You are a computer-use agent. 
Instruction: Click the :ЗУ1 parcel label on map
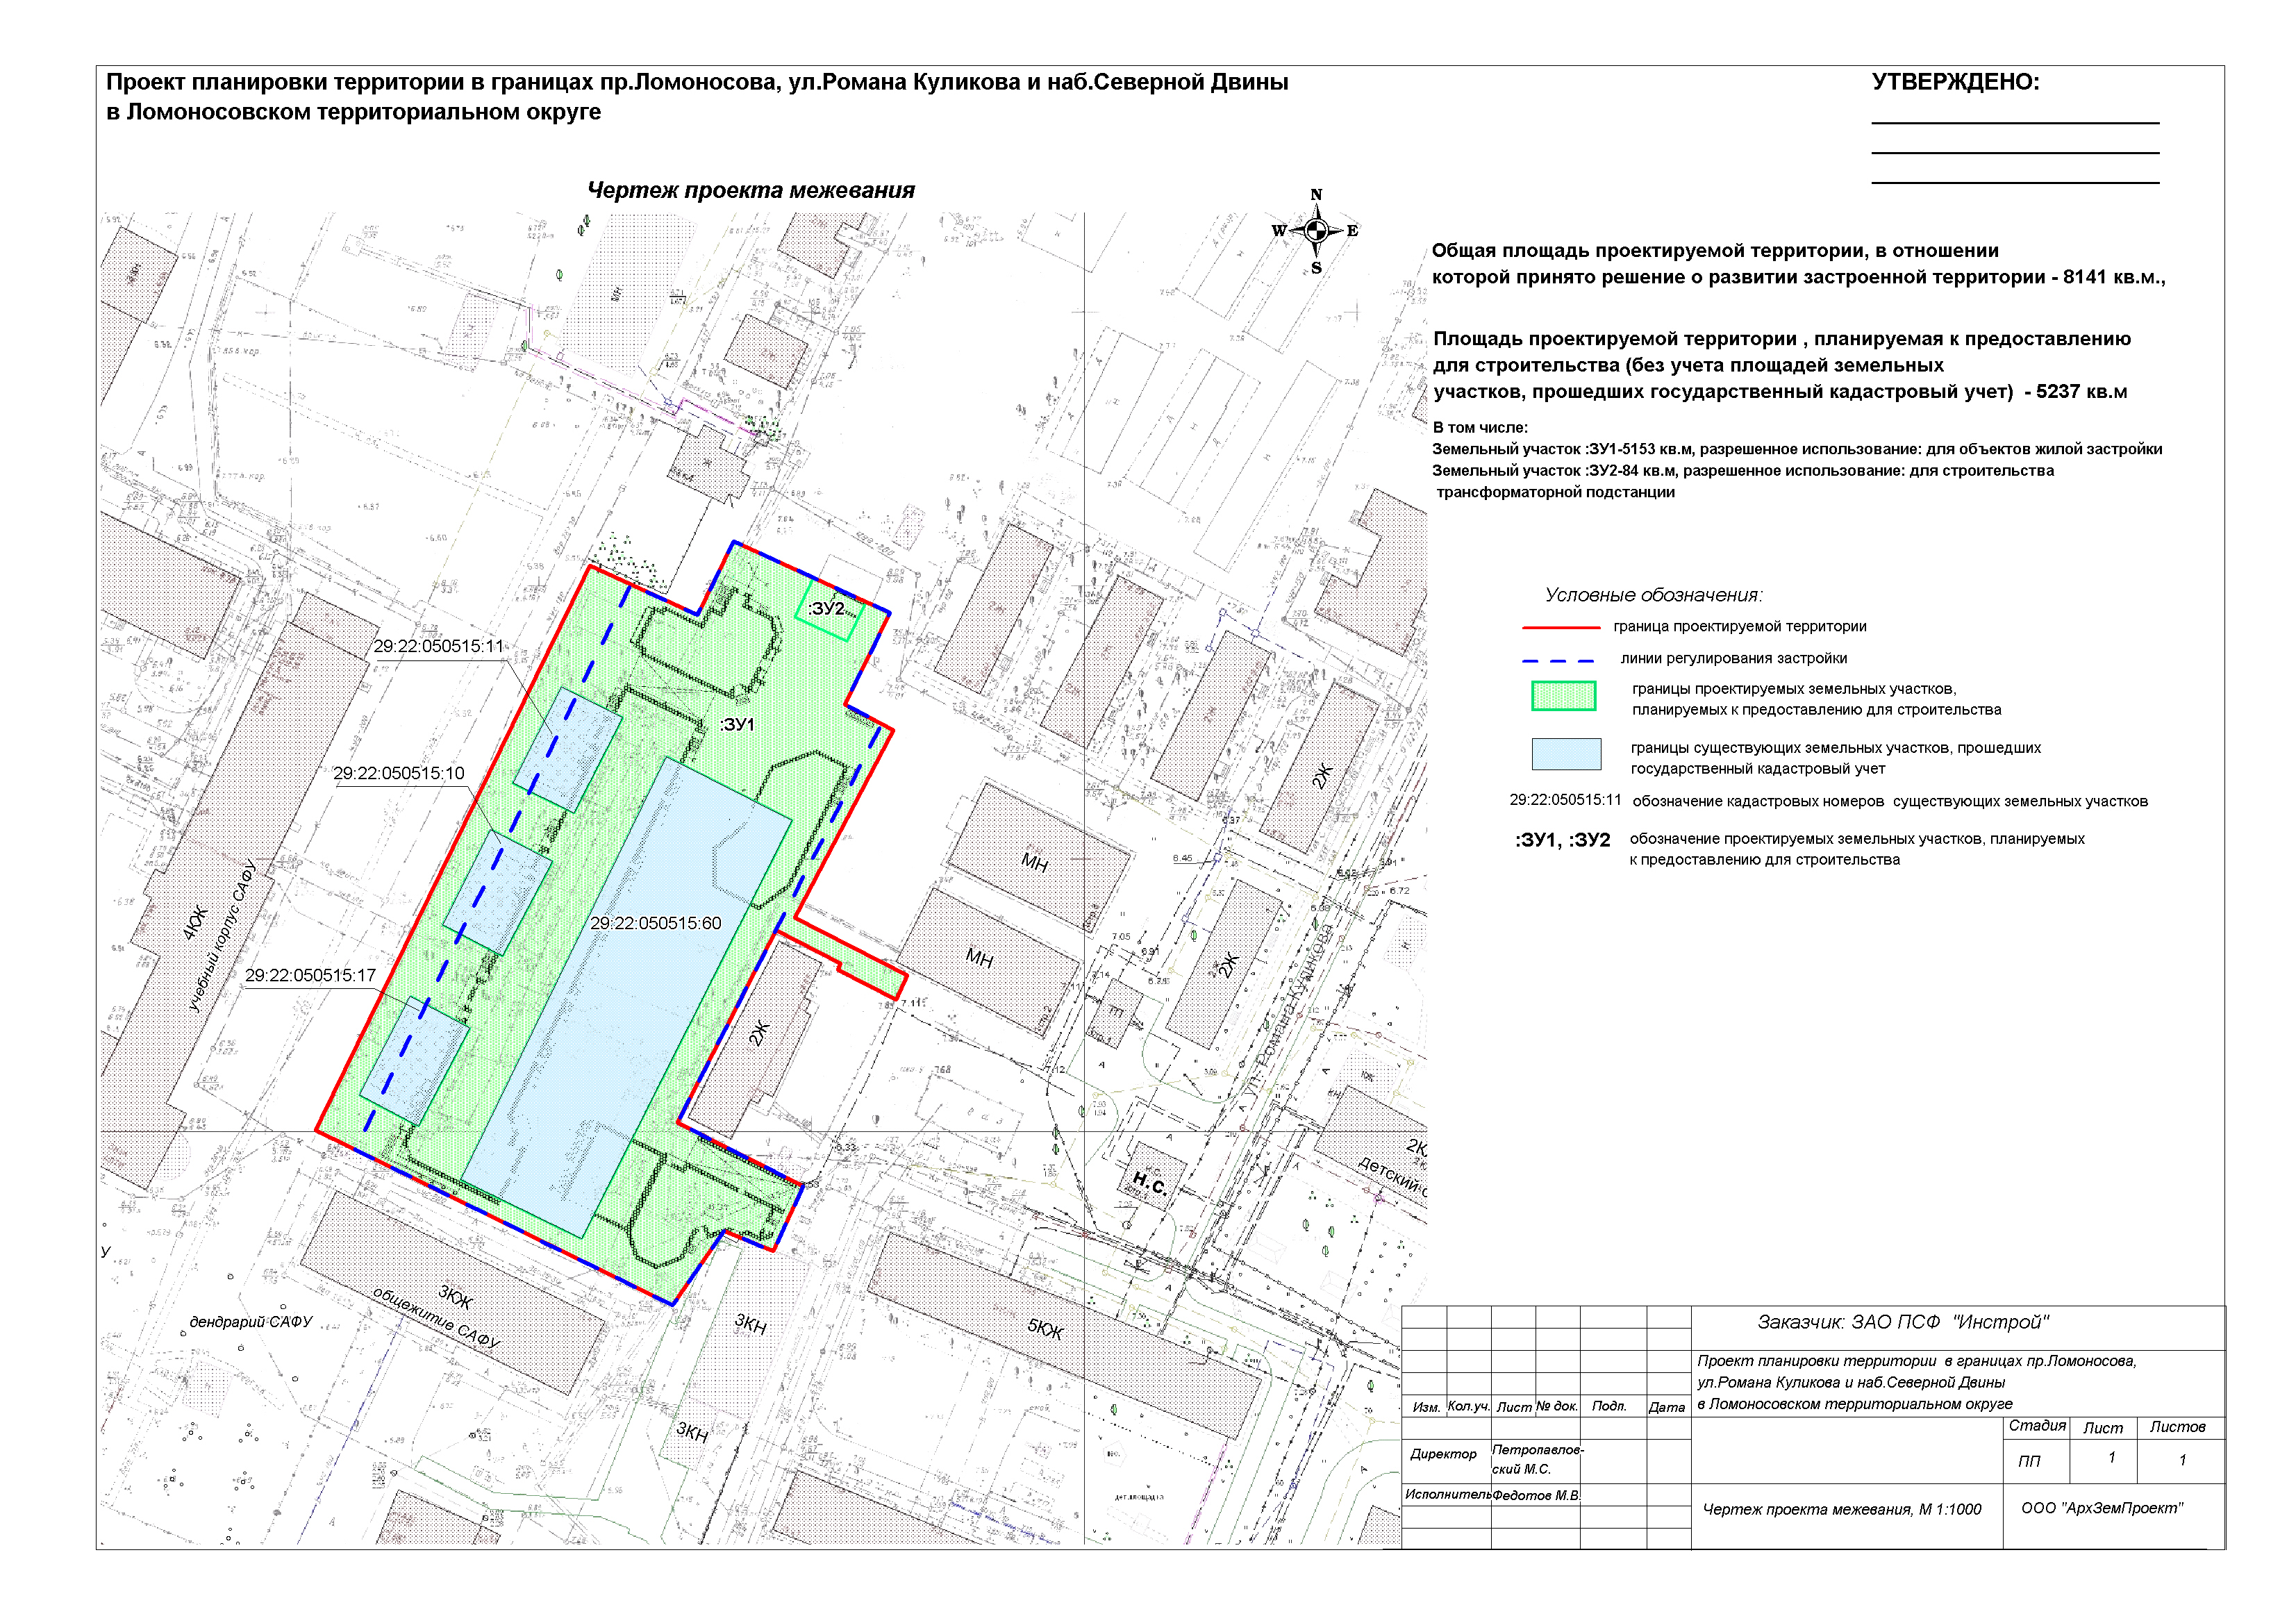(x=737, y=725)
